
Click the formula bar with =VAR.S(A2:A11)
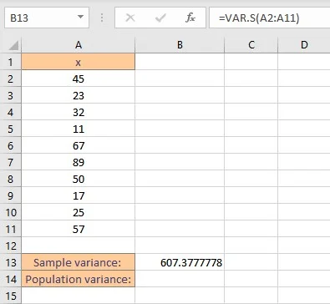[269, 18]
